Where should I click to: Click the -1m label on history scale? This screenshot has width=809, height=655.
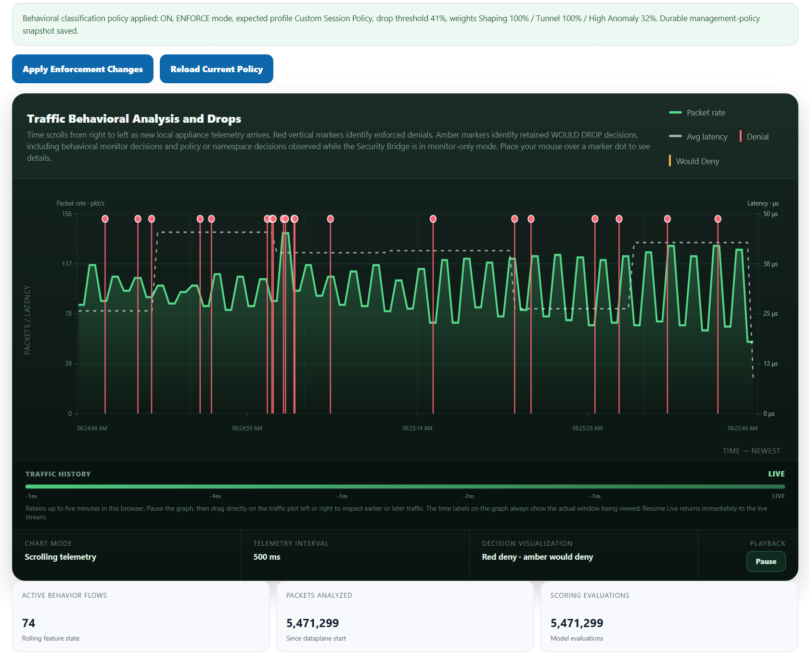[x=595, y=496]
